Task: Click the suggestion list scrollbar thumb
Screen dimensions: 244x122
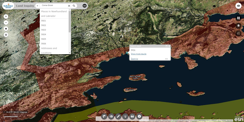Action: [x=70, y=22]
